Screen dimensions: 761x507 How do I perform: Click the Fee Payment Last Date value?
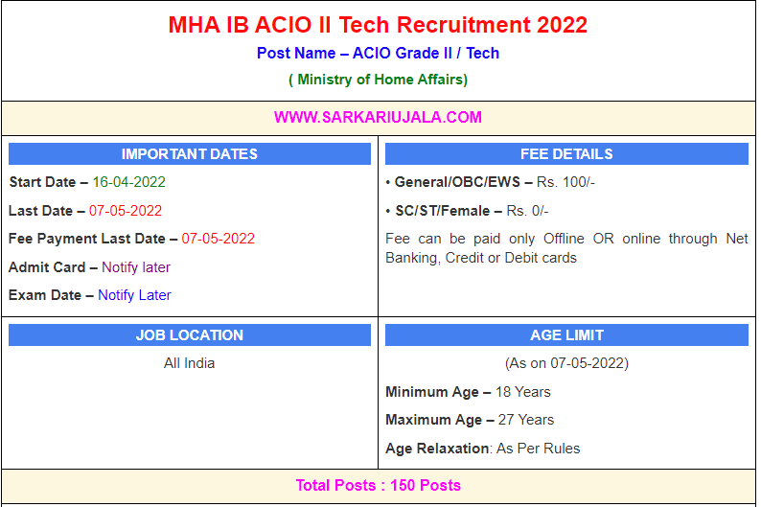pyautogui.click(x=218, y=239)
